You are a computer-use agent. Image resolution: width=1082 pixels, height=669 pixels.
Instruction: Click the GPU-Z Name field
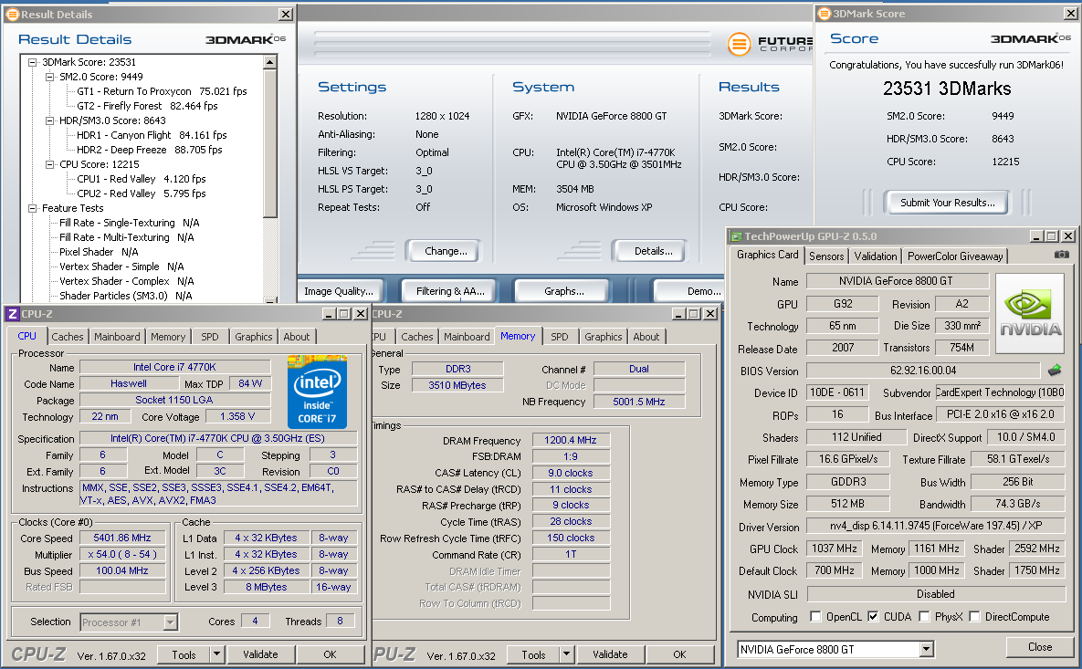tap(897, 281)
